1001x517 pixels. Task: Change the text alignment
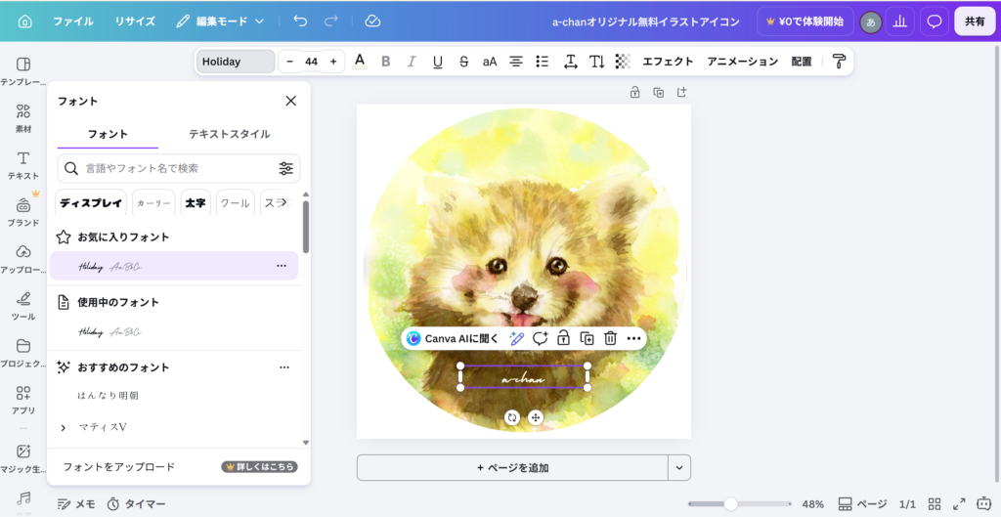tap(516, 62)
